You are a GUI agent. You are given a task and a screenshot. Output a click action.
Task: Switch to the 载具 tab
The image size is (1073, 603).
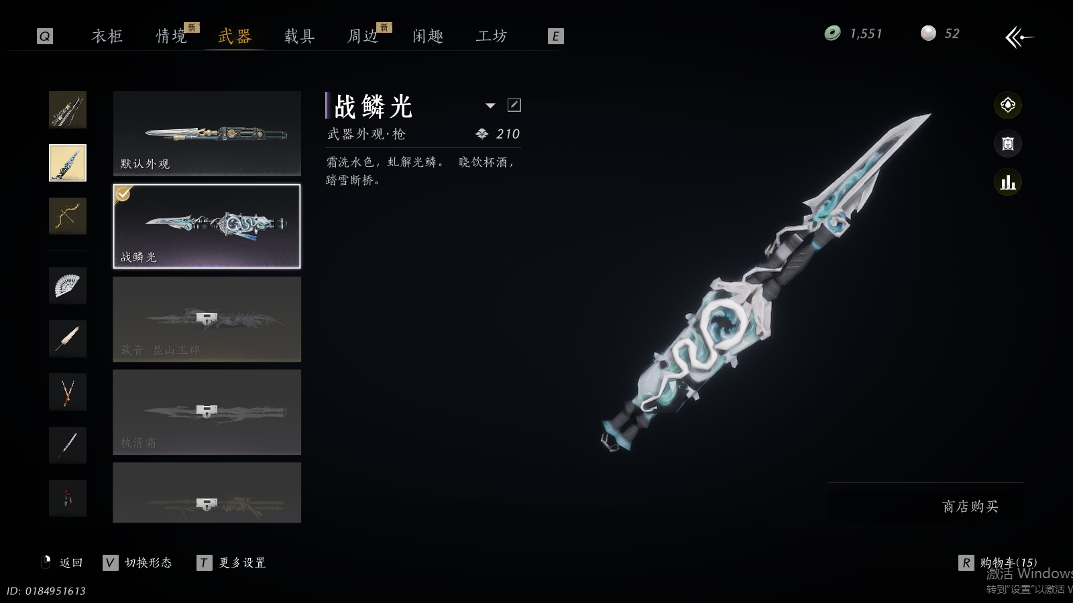299,36
